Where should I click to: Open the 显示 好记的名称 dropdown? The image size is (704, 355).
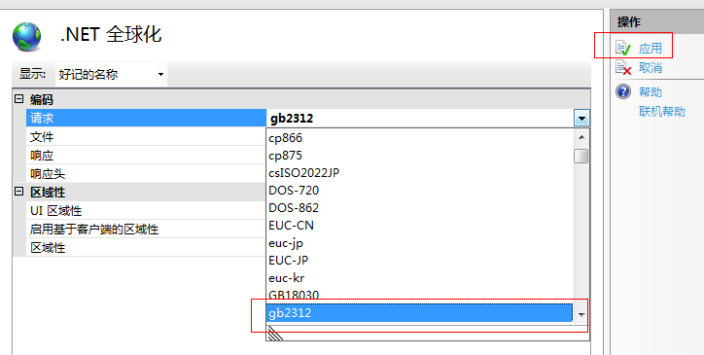(x=111, y=74)
